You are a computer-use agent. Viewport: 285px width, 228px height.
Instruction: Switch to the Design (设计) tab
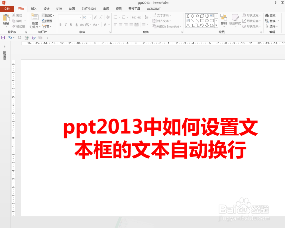46,9
